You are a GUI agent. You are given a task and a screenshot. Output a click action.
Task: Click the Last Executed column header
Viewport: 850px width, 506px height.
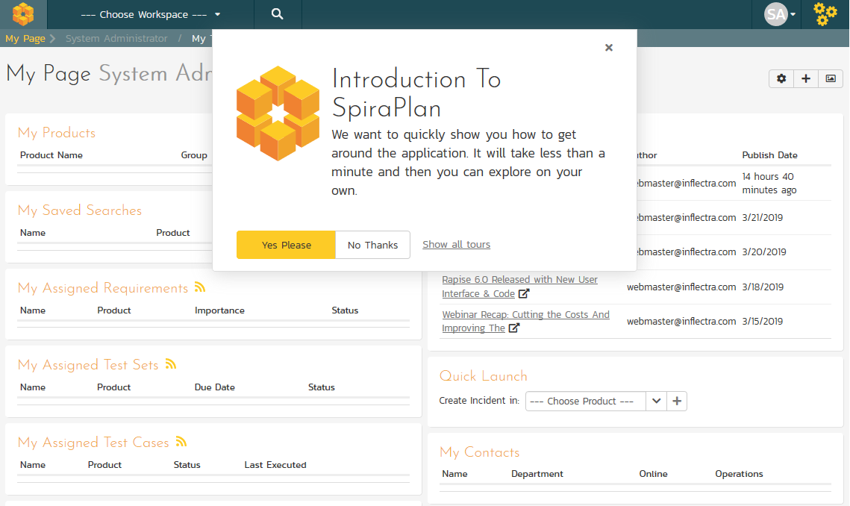point(275,465)
